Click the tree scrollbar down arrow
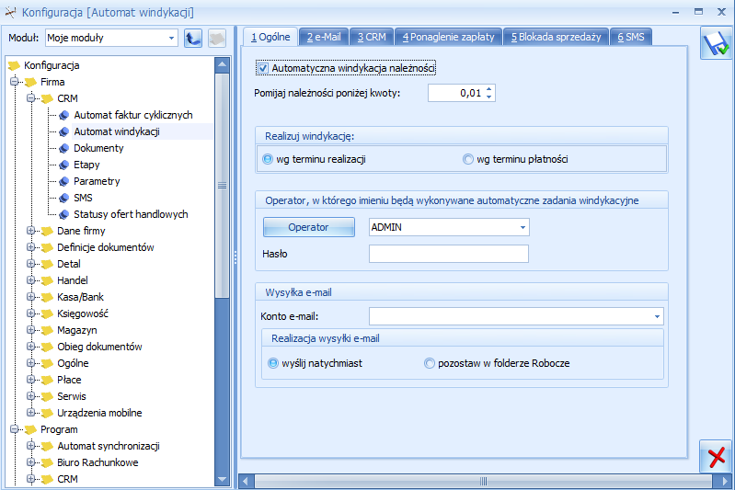This screenshot has height=490, width=735. 223,479
